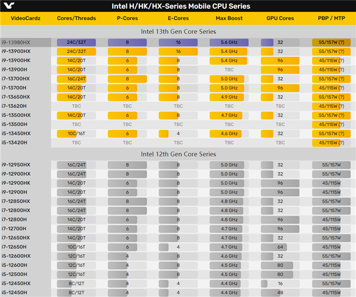Click the Max Boost TBC cell of i9-13900H
Viewport: 356px width, 297px height.
click(229, 69)
